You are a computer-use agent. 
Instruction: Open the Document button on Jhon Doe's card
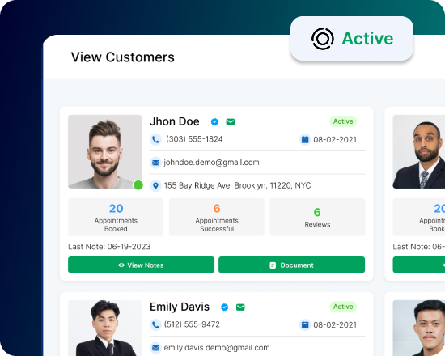(x=291, y=265)
